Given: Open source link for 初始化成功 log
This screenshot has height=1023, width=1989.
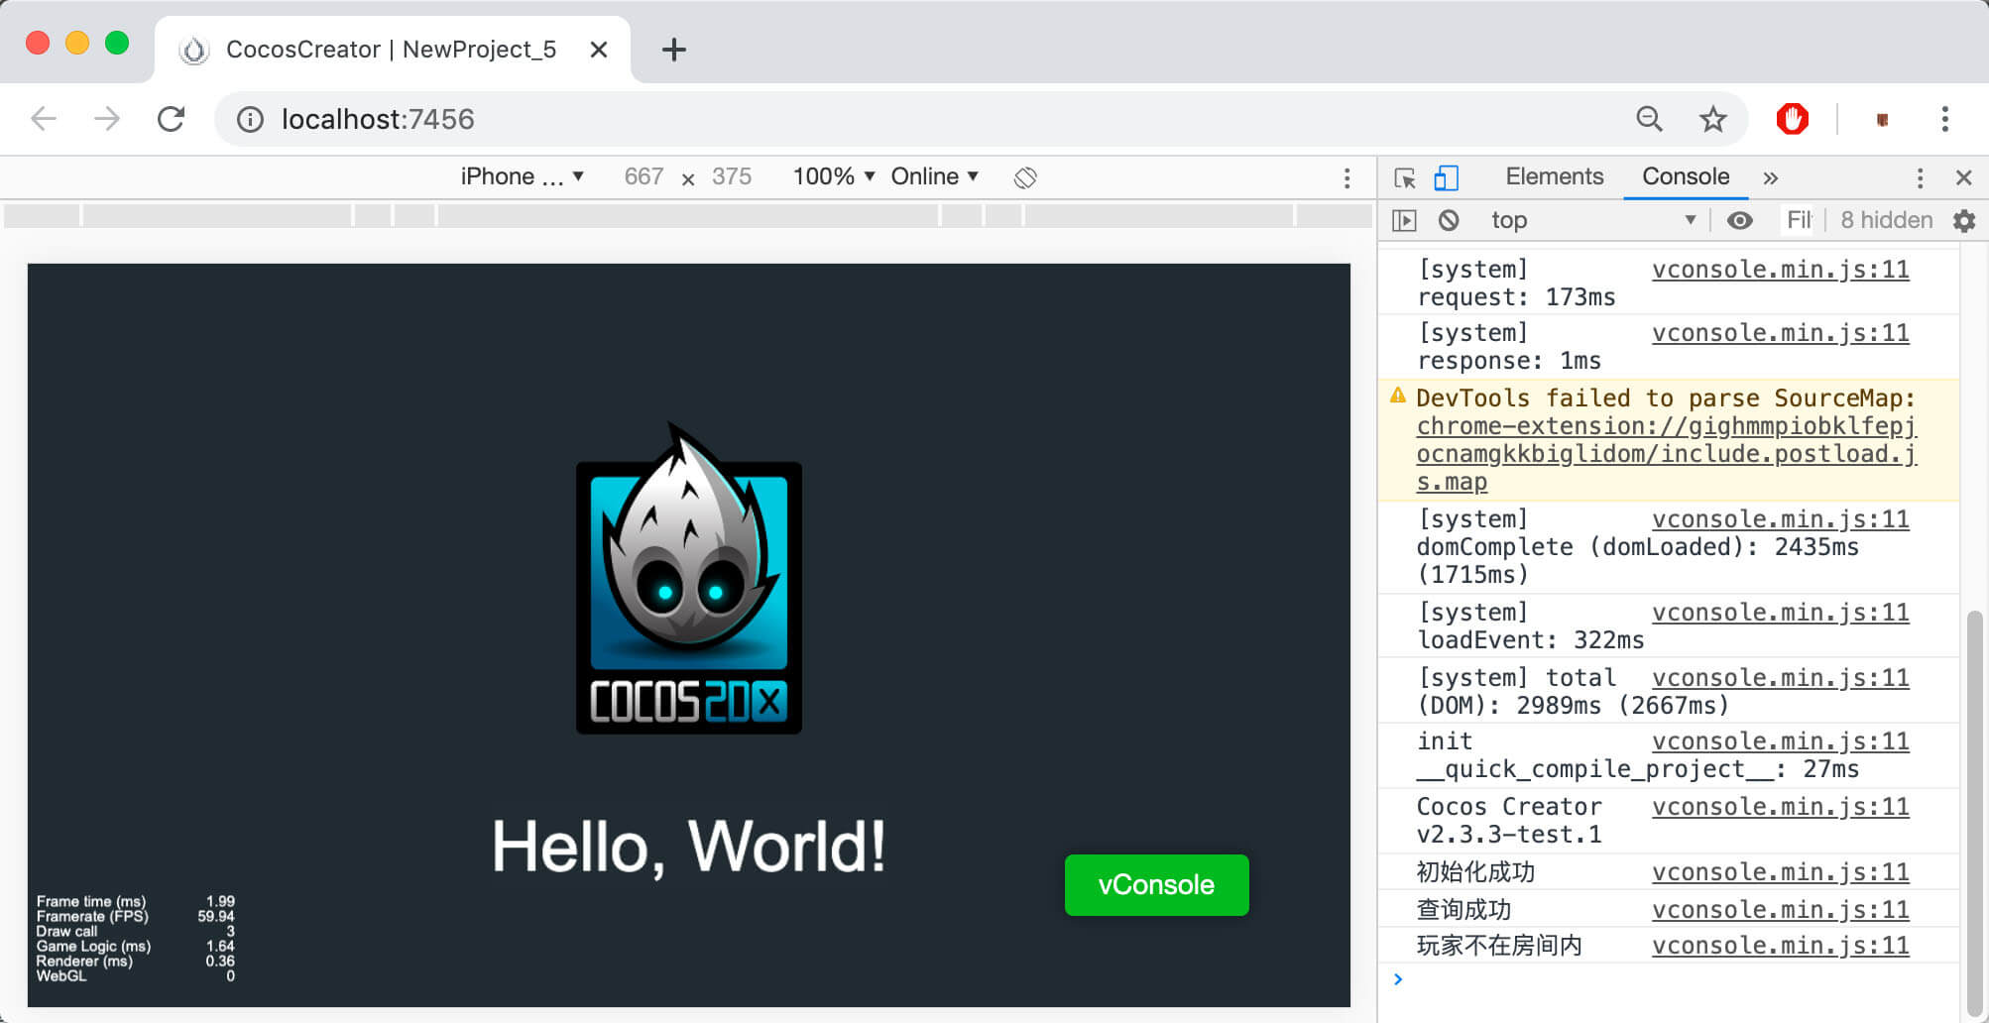Looking at the screenshot, I should (1780, 872).
